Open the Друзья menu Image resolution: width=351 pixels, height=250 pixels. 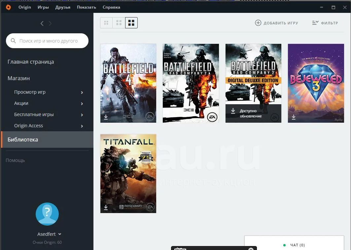click(x=63, y=7)
